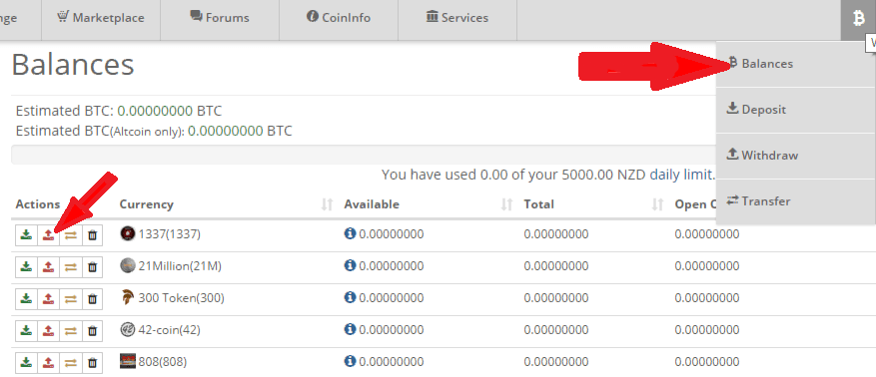The image size is (876, 377).
Task: Click deposit icon for 42-coin row
Action: pyautogui.click(x=26, y=331)
